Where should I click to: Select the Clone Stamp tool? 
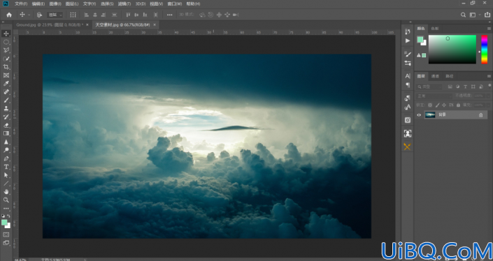point(6,109)
